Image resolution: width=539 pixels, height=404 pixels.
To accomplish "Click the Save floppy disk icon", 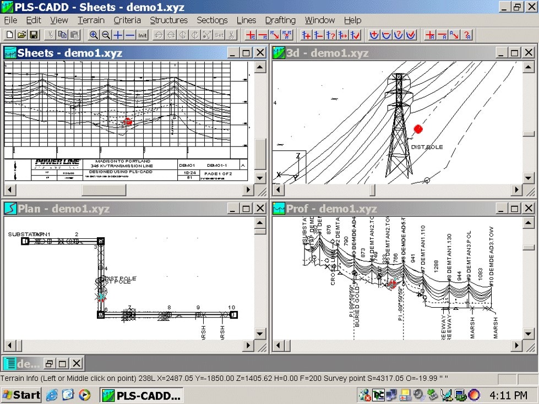I will [34, 35].
